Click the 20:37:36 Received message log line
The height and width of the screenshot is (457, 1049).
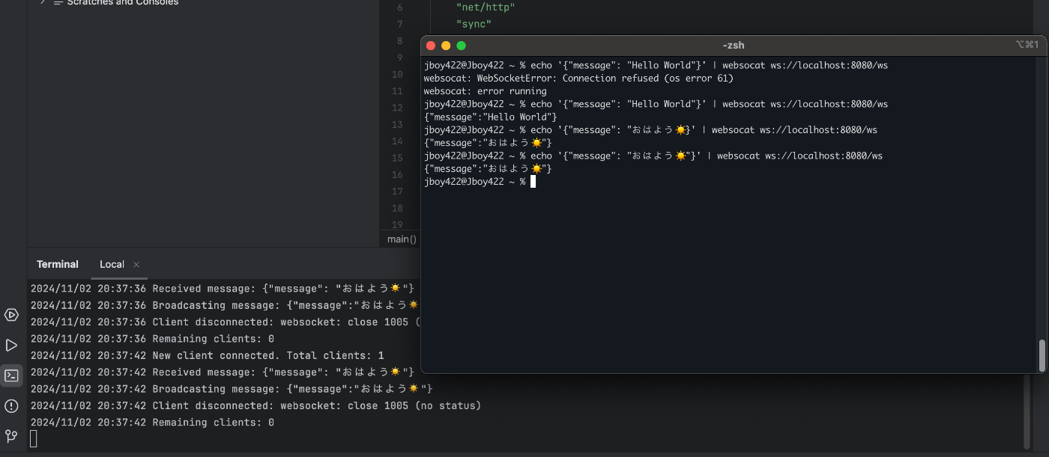(x=223, y=289)
